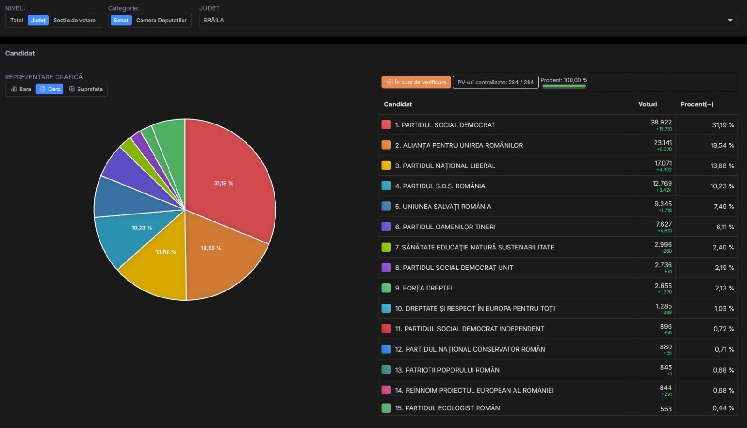Click the PV-uri centralizate 284 / 284 badge
The image size is (747, 428).
click(x=495, y=82)
